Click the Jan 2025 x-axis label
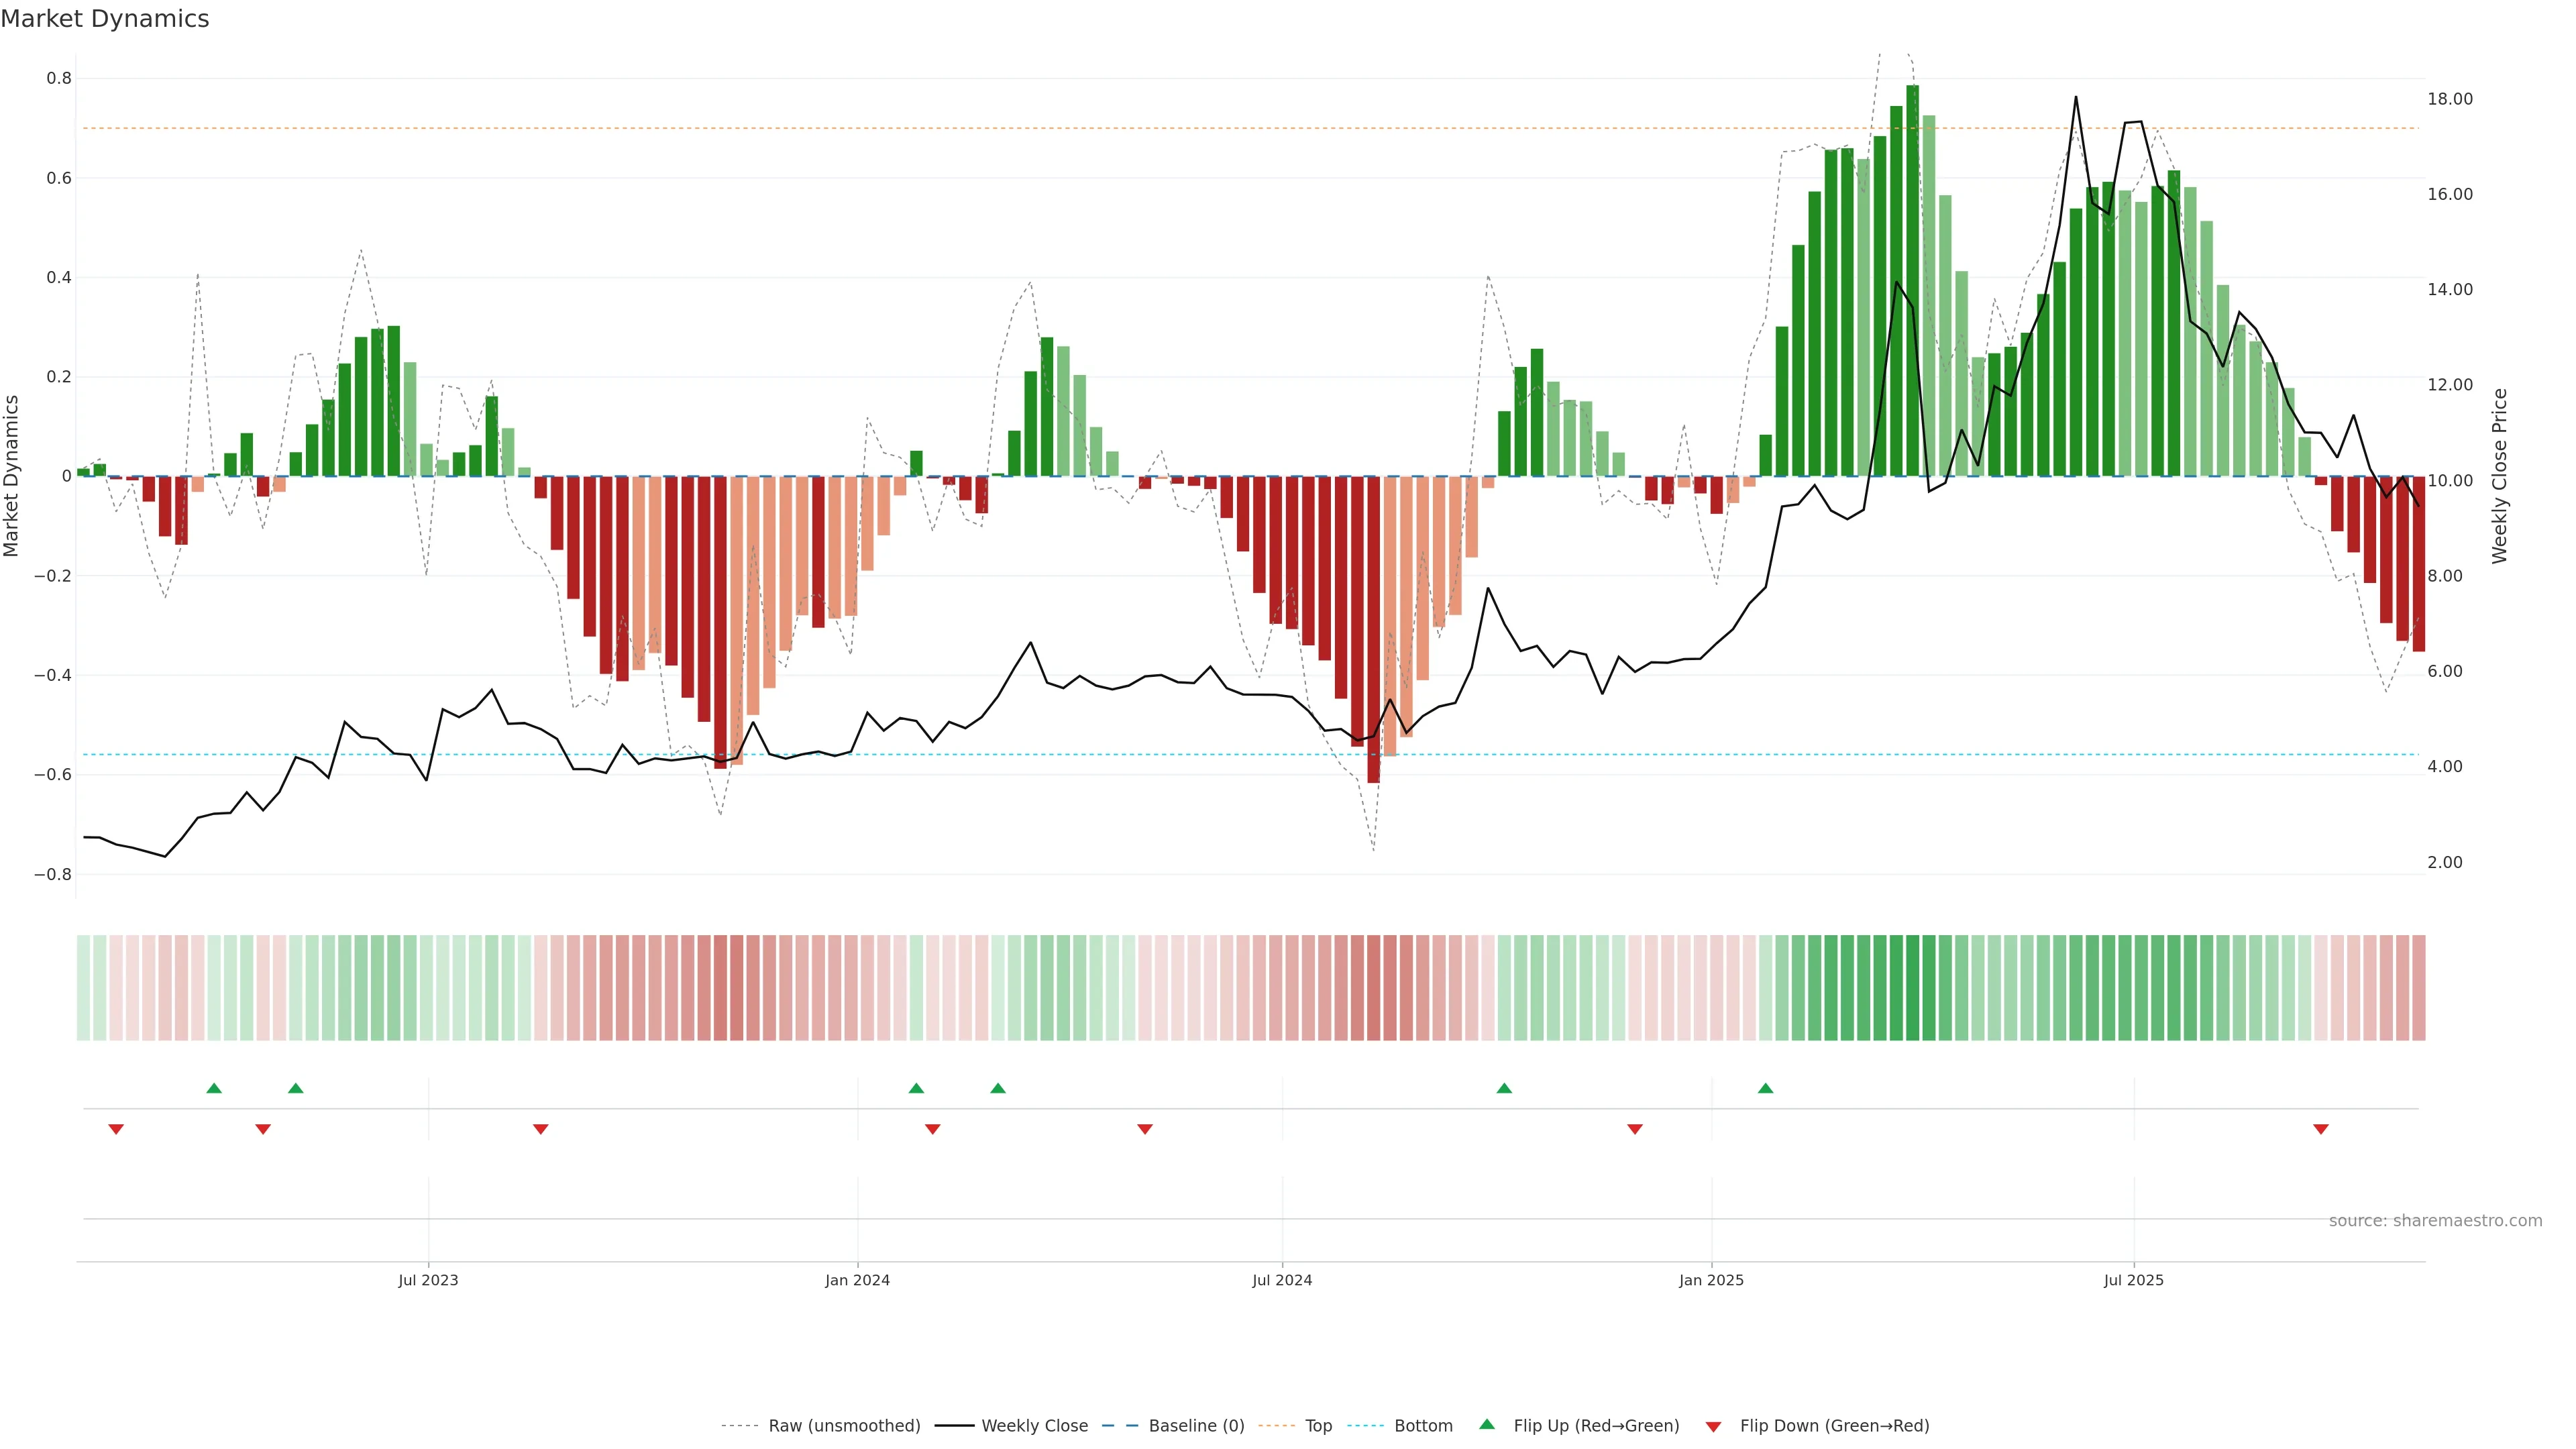The height and width of the screenshot is (1449, 2576). (x=1711, y=1280)
